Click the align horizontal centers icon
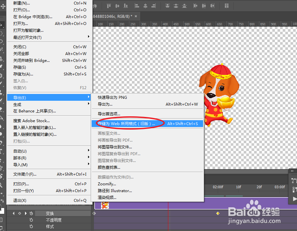Image resolution: width=297 pixels, height=231 pixels. 145,6
